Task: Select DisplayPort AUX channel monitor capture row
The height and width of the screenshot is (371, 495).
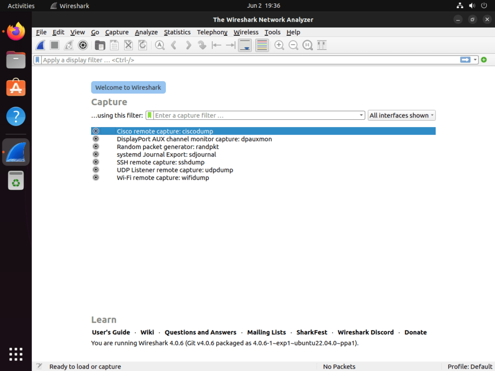Action: pyautogui.click(x=263, y=139)
